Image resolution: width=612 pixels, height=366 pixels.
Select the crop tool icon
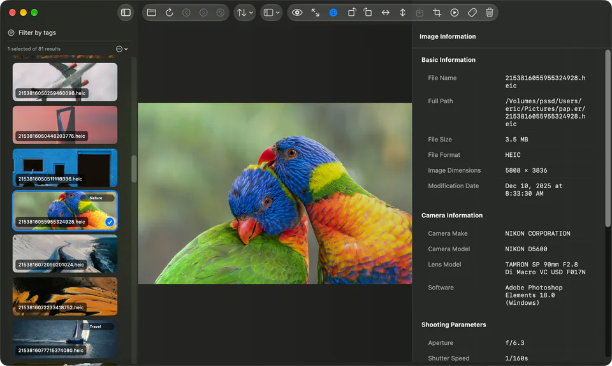(437, 13)
